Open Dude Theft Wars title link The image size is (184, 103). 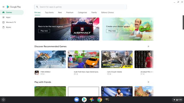[86, 72]
